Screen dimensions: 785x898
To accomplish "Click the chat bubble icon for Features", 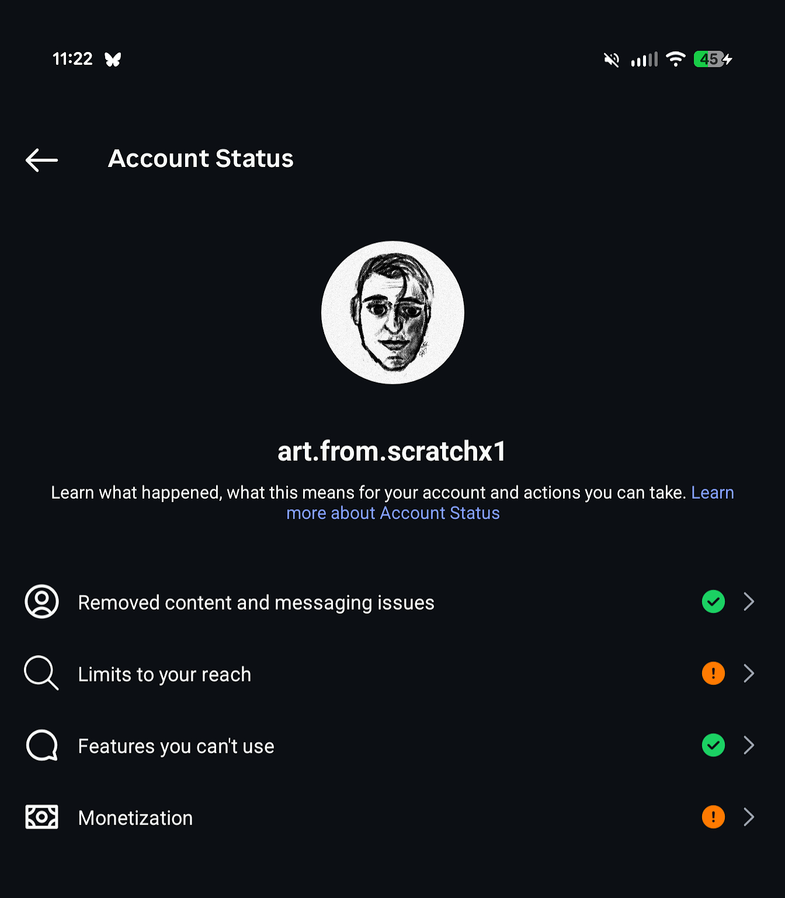I will tap(41, 746).
